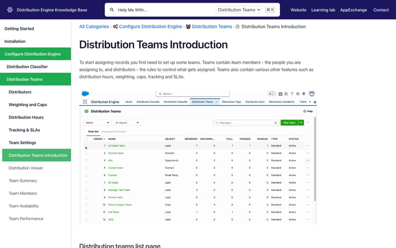Click the people icon before Distribution Teams breadcrumb
Screen dimensions: 396x248
pos(188,26)
